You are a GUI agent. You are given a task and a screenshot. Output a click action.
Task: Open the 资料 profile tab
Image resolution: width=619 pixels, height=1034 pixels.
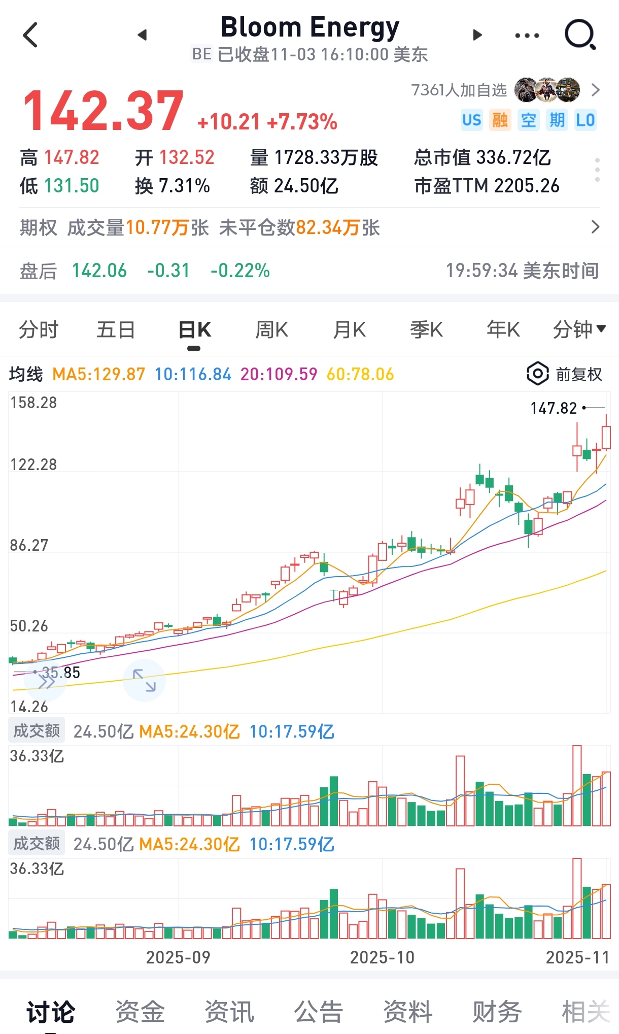click(x=408, y=1012)
